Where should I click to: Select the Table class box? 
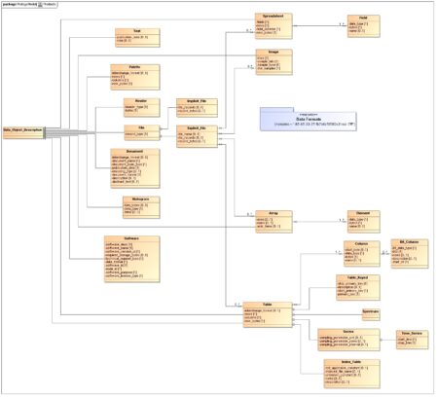(x=268, y=314)
